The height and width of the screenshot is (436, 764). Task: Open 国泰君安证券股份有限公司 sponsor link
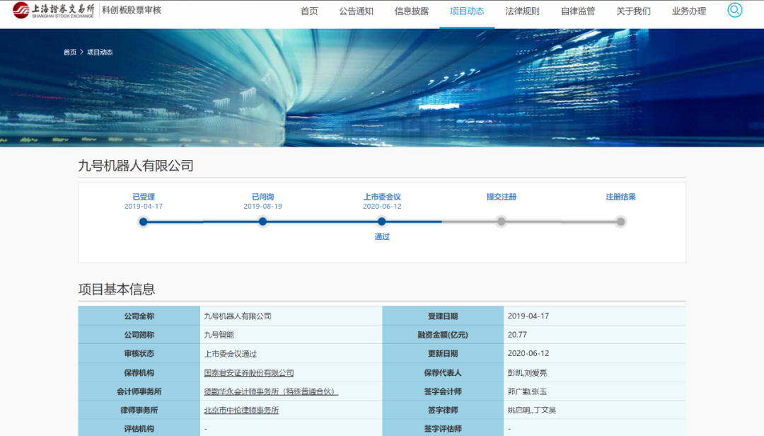(248, 373)
